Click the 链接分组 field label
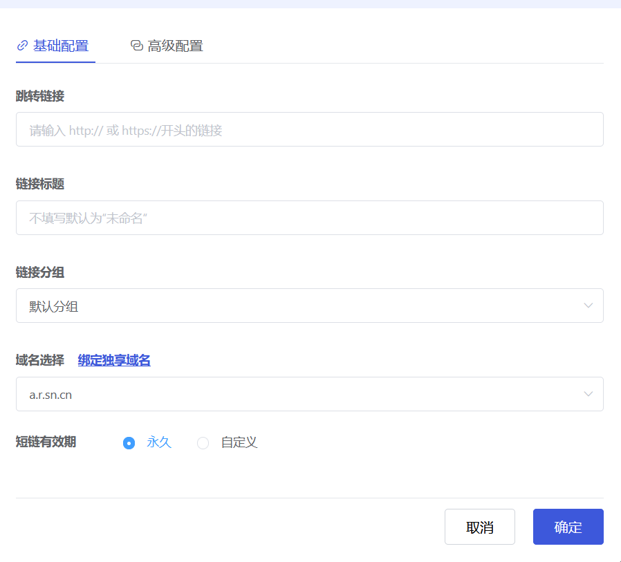621x562 pixels. tap(40, 272)
